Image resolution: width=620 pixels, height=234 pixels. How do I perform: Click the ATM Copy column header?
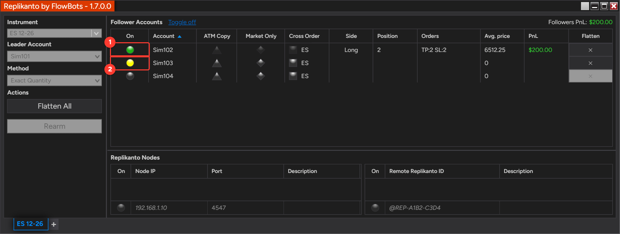click(217, 36)
